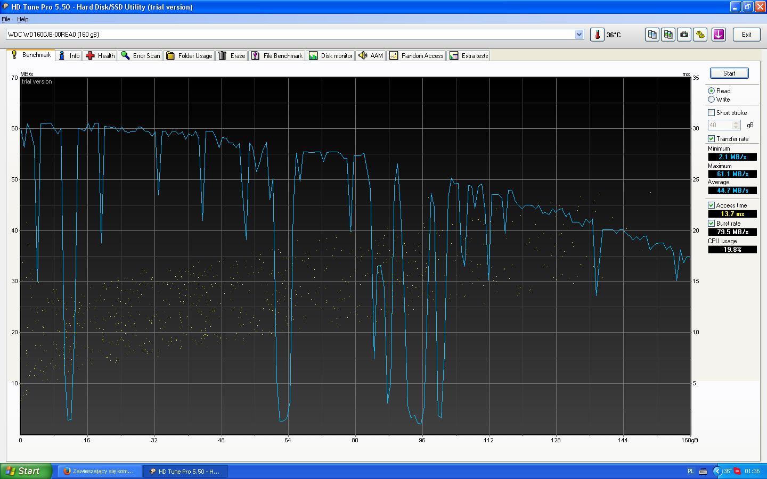Click the Benchmark tab's light bulb icon
Image resolution: width=767 pixels, height=479 pixels.
(14, 55)
